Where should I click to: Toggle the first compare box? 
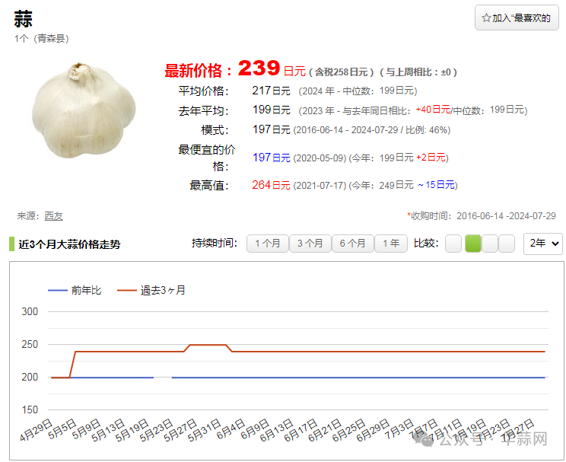(x=453, y=244)
